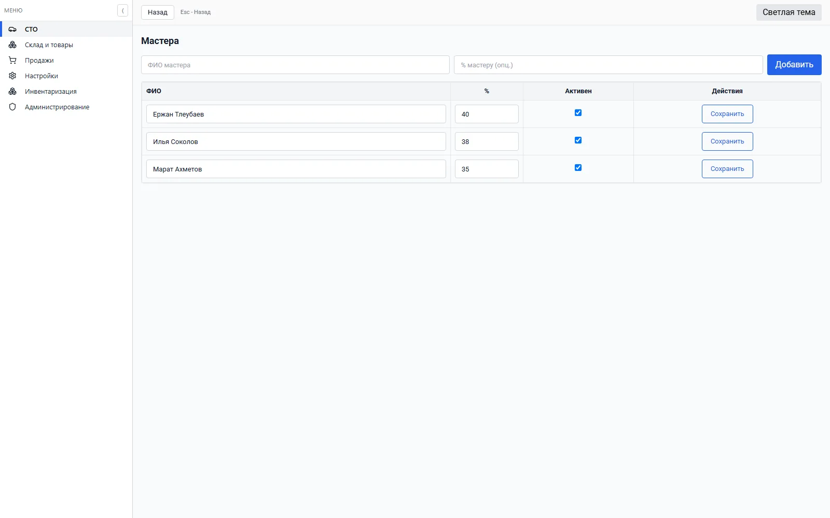The width and height of the screenshot is (830, 518).
Task: Click the shopping cart icon for Продажи
Action: click(x=12, y=60)
